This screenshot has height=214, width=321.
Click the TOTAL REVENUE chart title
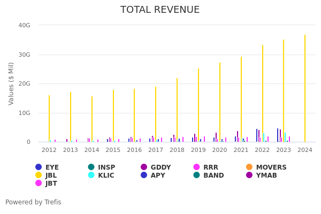coord(160,10)
